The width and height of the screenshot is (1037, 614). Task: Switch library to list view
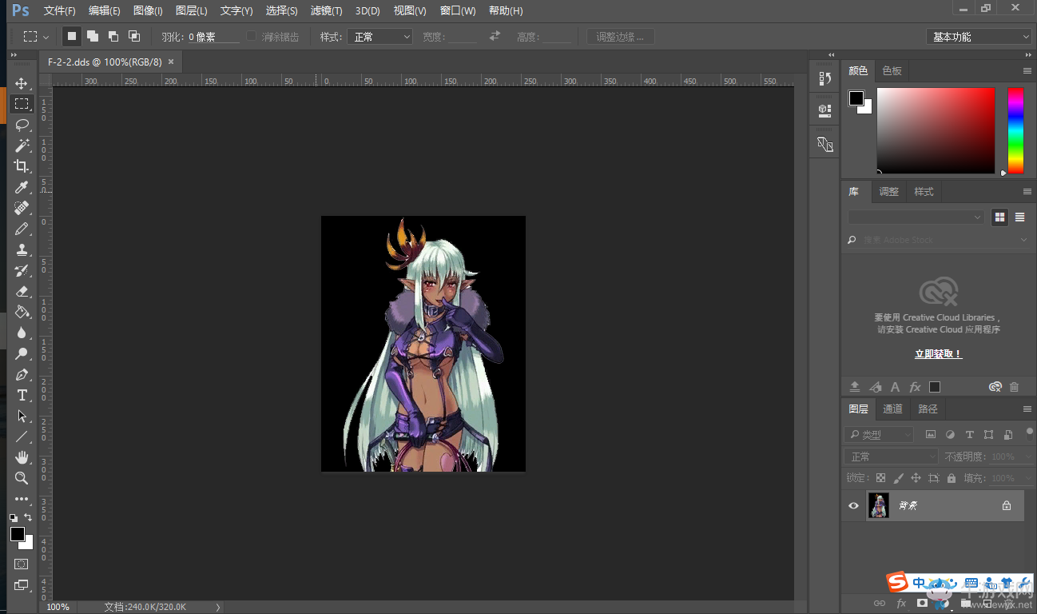[x=1019, y=217]
